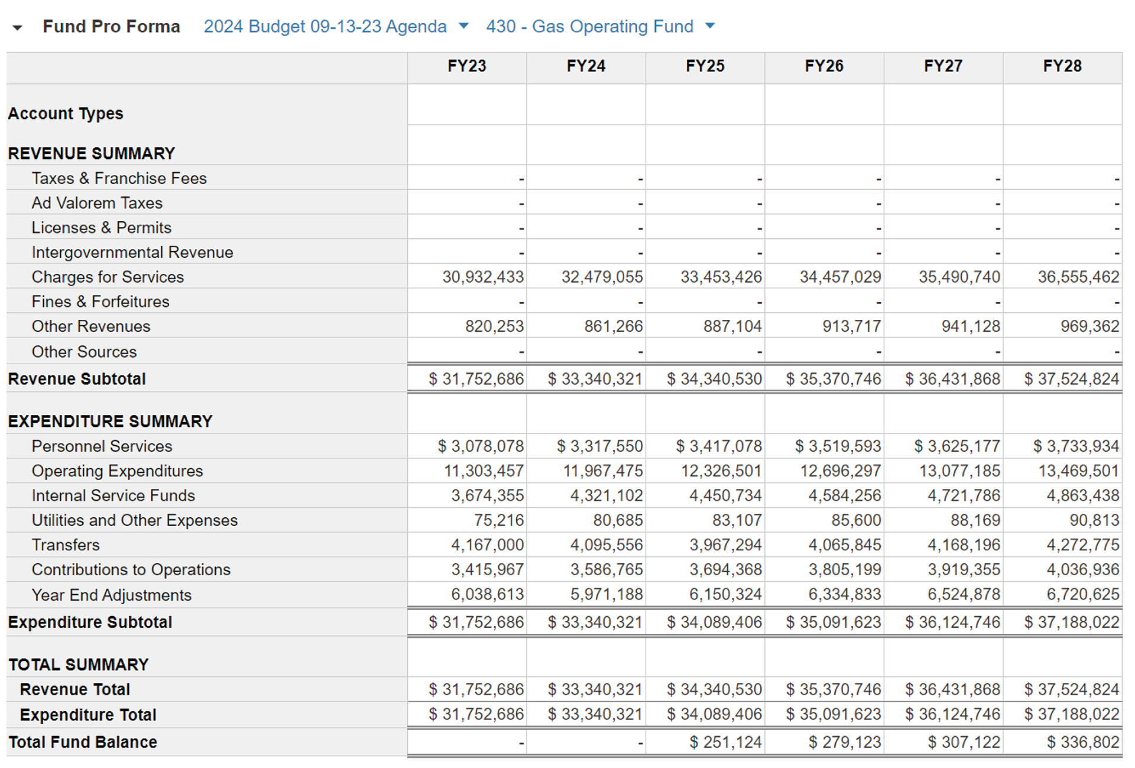Viewport: 1135px width, 768px height.
Task: Click the Year End Adjustments row label
Action: (111, 595)
